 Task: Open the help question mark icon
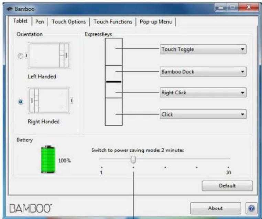(251, 208)
